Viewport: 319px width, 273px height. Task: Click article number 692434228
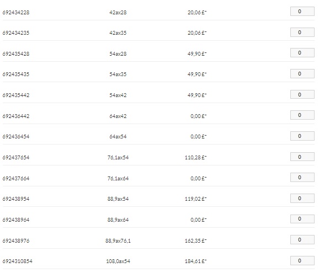(x=16, y=12)
